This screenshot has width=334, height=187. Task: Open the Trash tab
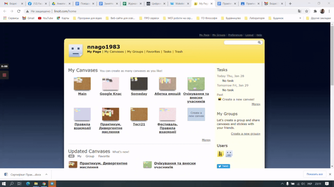179,52
